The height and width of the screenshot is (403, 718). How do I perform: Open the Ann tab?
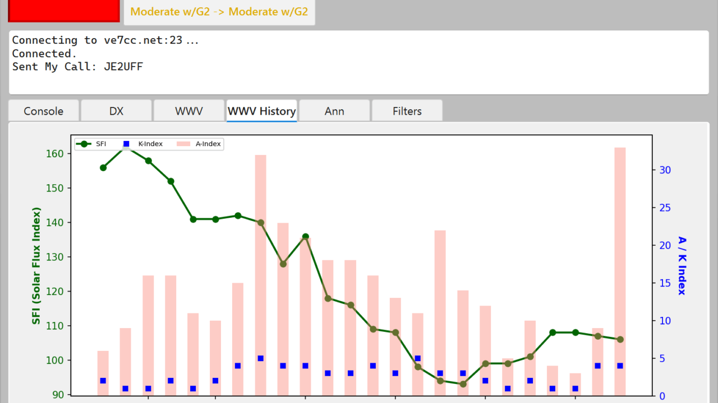pos(334,110)
